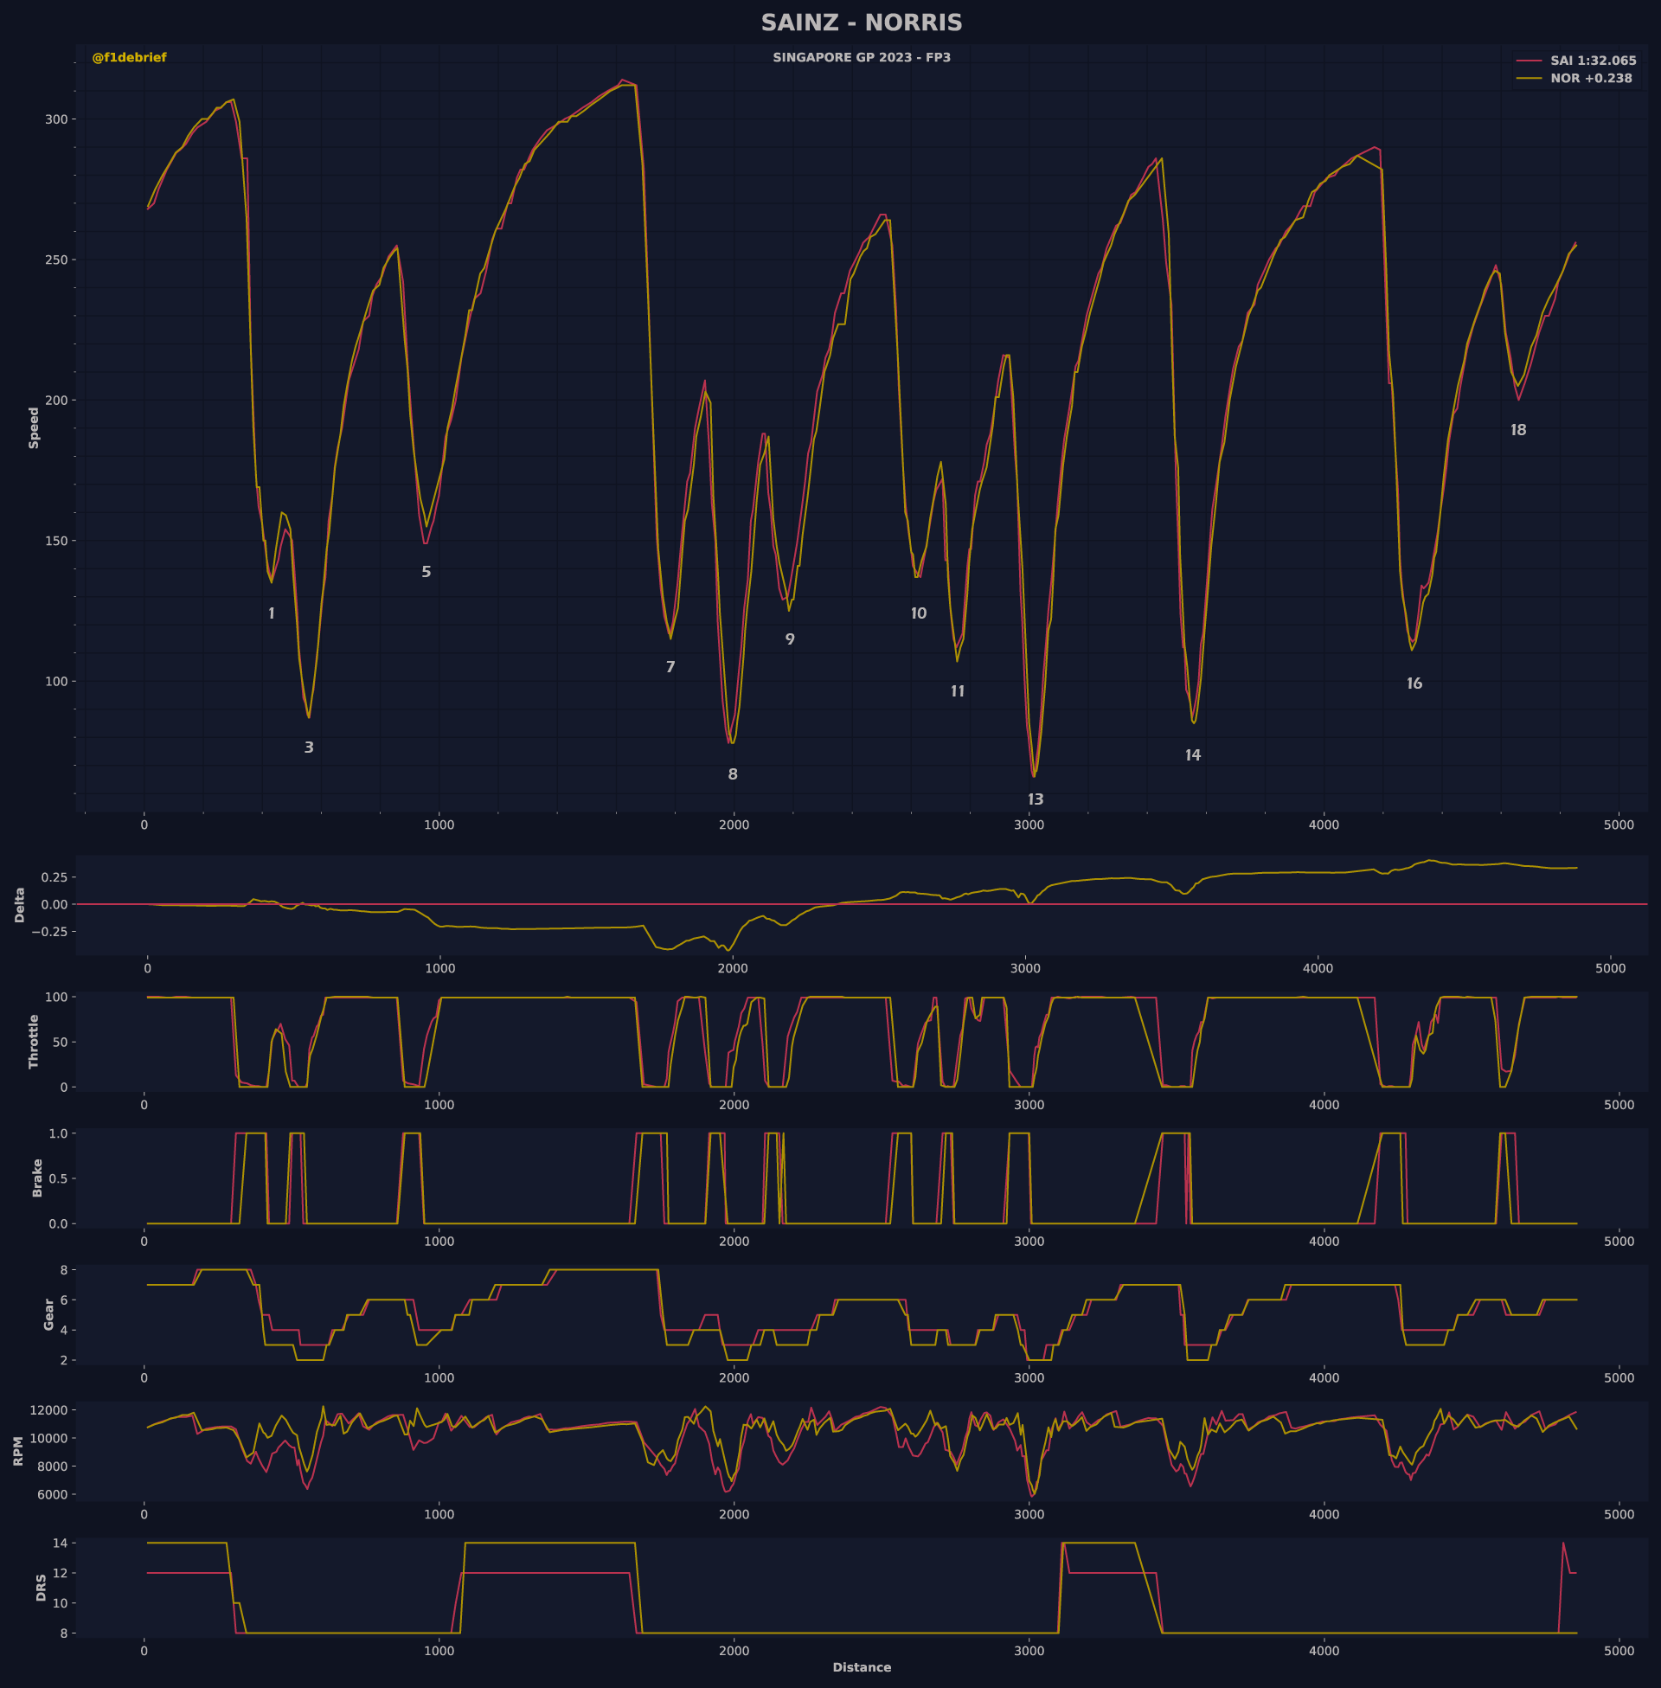Click corner marker 13 label
The width and height of the screenshot is (1661, 1688).
pos(1036,800)
